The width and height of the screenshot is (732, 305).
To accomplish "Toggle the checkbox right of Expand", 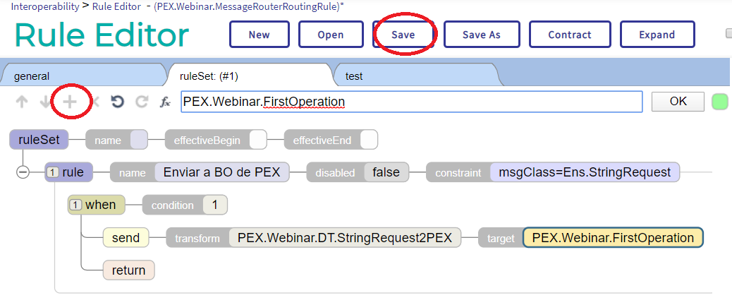I will tap(728, 34).
